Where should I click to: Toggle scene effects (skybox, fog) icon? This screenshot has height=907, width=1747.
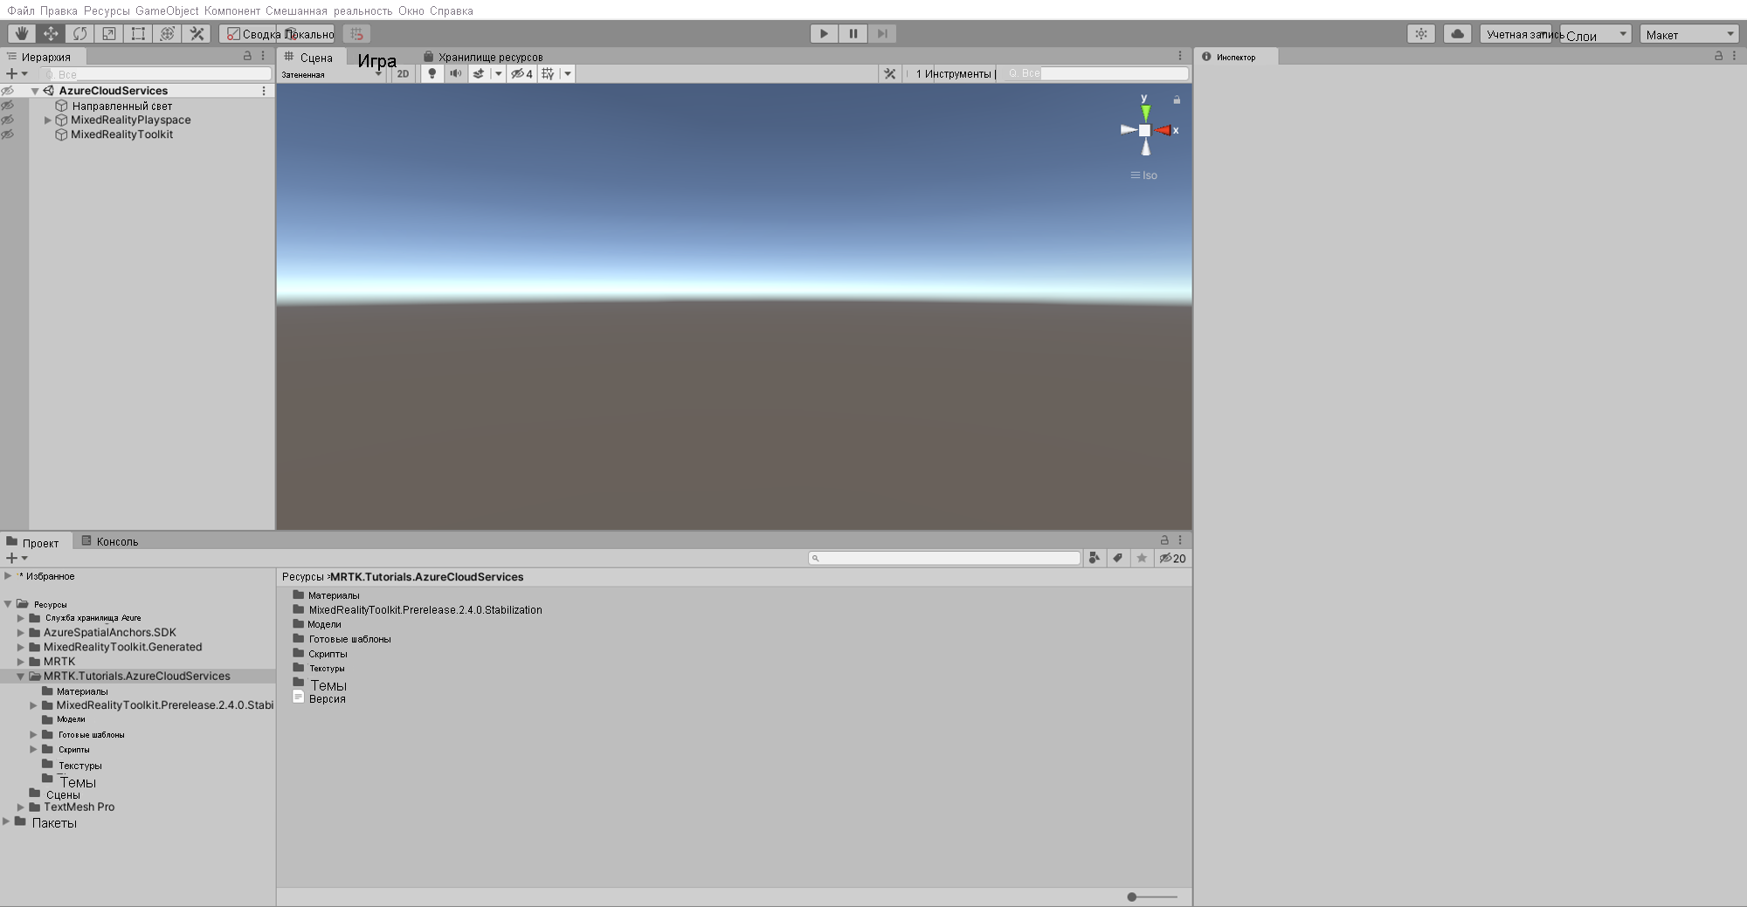479,73
